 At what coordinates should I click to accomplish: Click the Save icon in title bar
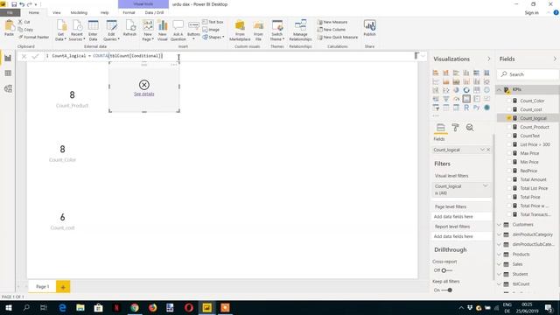click(x=14, y=4)
